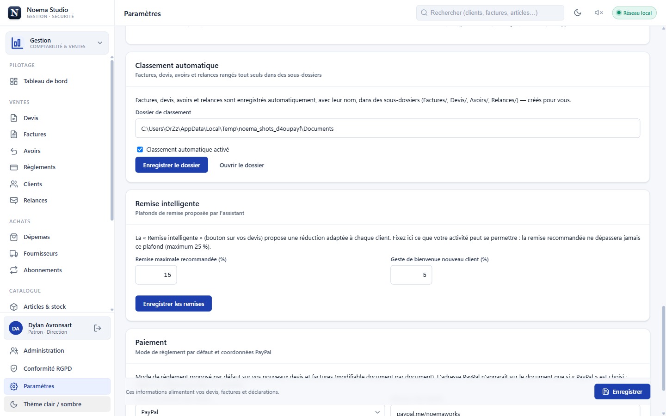Viewport: 666px width, 416px height.
Task: Open Administration page
Action: 57,351
